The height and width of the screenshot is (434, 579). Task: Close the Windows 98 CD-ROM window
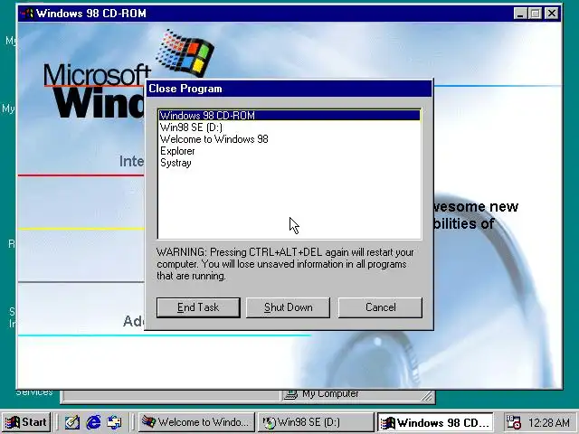(x=552, y=14)
